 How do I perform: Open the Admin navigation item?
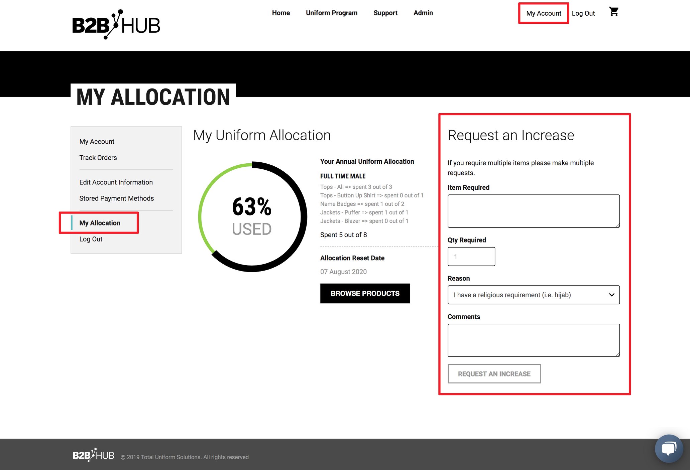423,13
